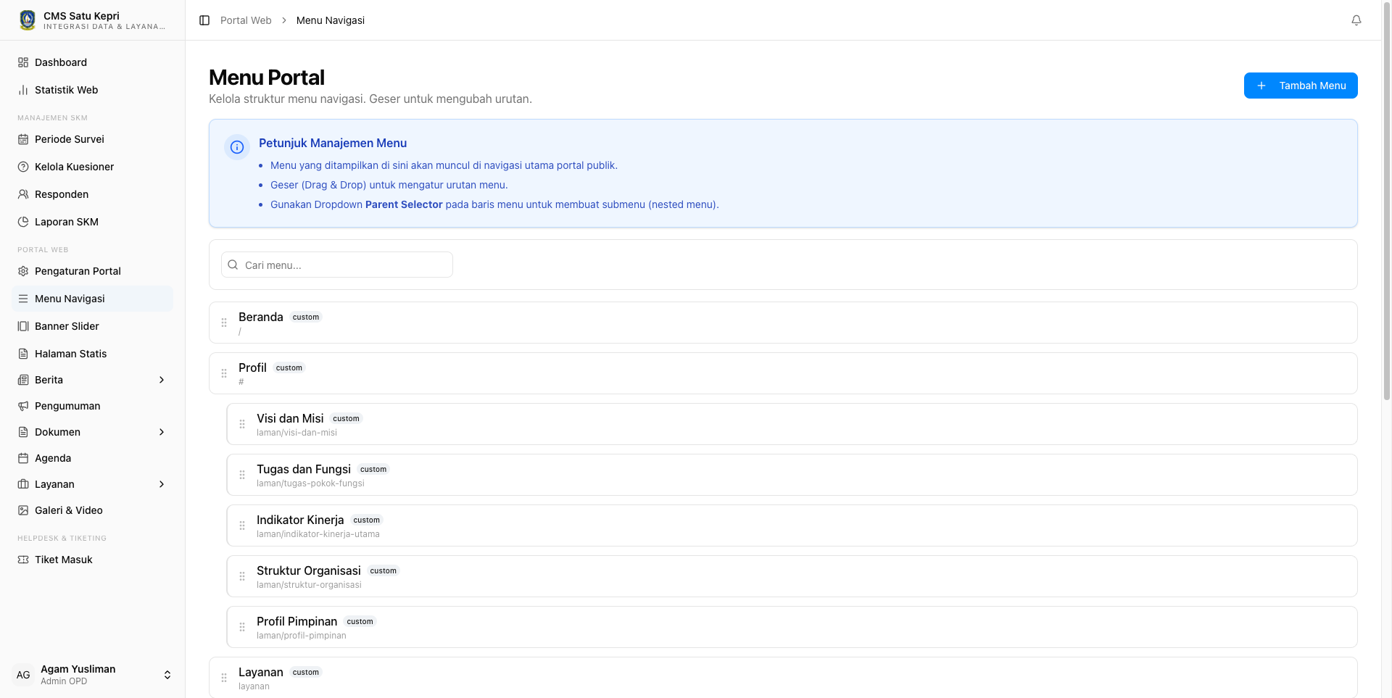Screen dimensions: 1392x698
Task: Click the CMS Satu Kepri logo emblem
Action: (28, 20)
